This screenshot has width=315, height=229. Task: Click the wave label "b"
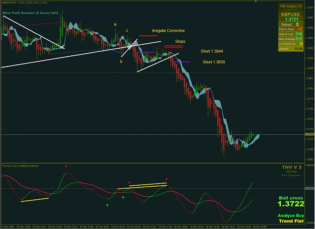click(121, 61)
